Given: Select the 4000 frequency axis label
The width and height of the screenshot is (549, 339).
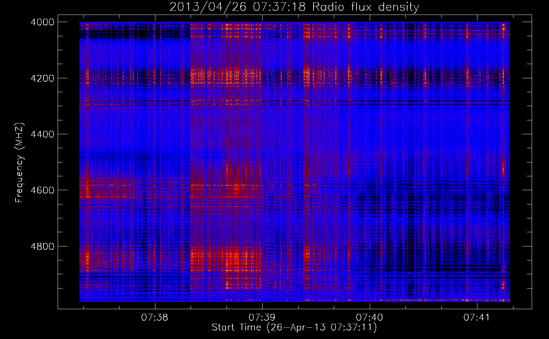Looking at the screenshot, I should pos(42,22).
